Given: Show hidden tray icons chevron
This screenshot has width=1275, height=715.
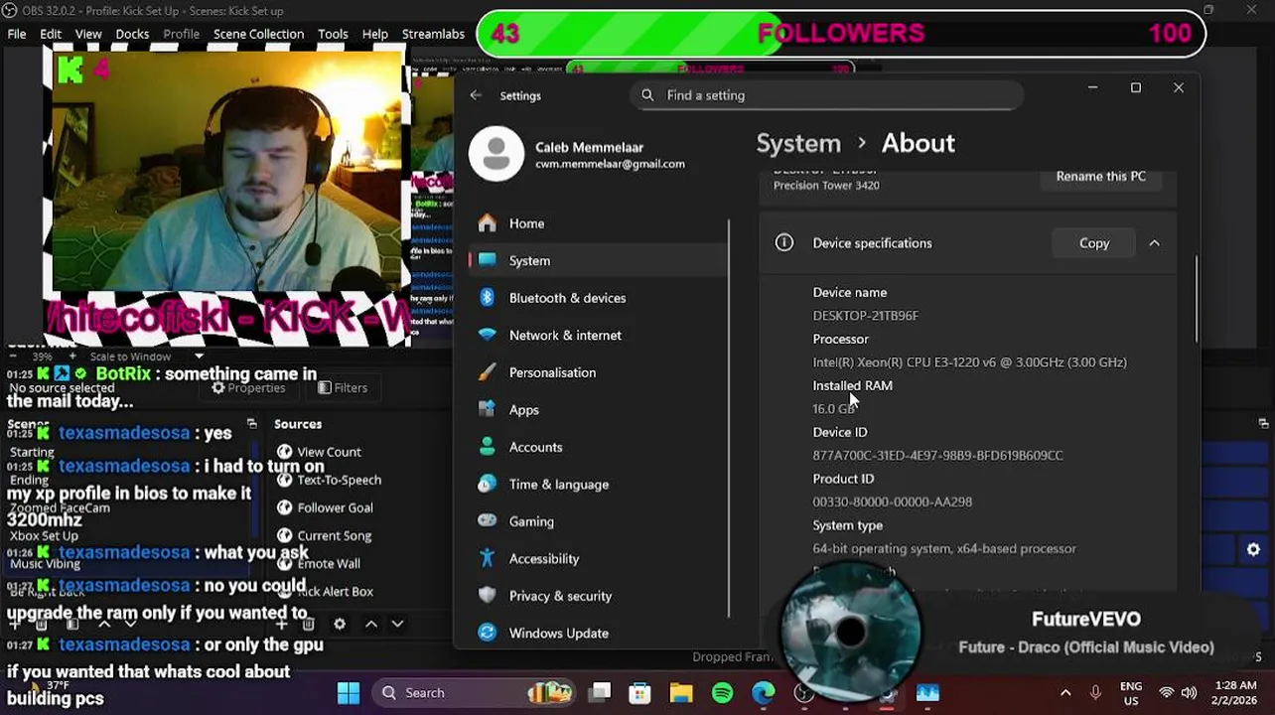Looking at the screenshot, I should point(1065,693).
